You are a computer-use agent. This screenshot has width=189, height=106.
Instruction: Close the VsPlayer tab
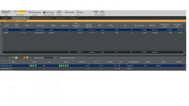point(78,18)
